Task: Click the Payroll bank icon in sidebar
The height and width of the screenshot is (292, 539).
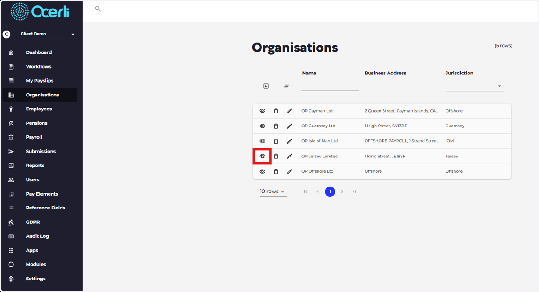Action: coord(11,137)
